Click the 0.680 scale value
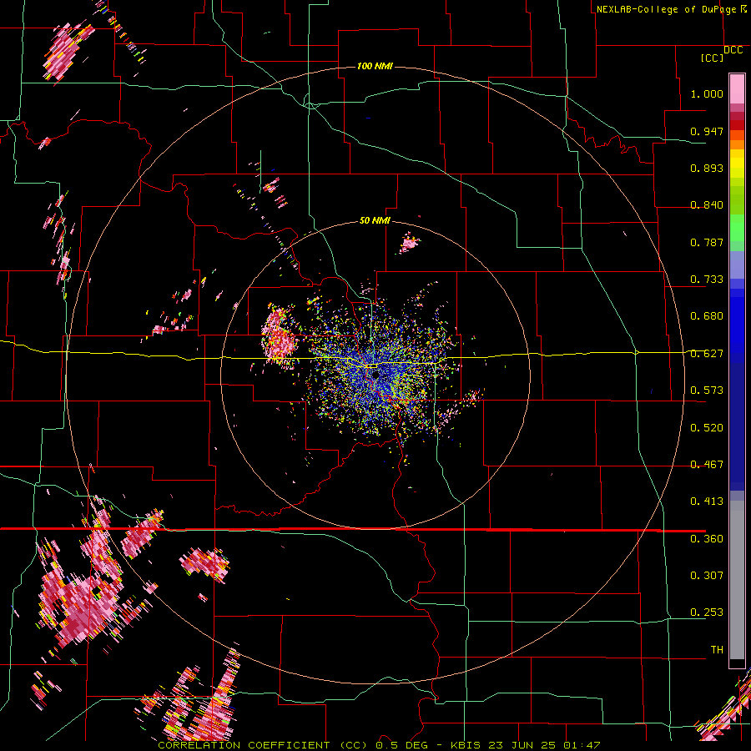The height and width of the screenshot is (751, 751). pyautogui.click(x=707, y=315)
